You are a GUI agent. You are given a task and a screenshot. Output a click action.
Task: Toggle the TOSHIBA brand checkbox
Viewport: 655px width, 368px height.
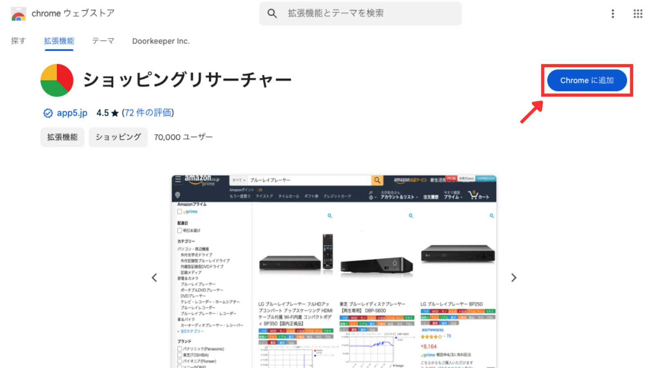(179, 355)
